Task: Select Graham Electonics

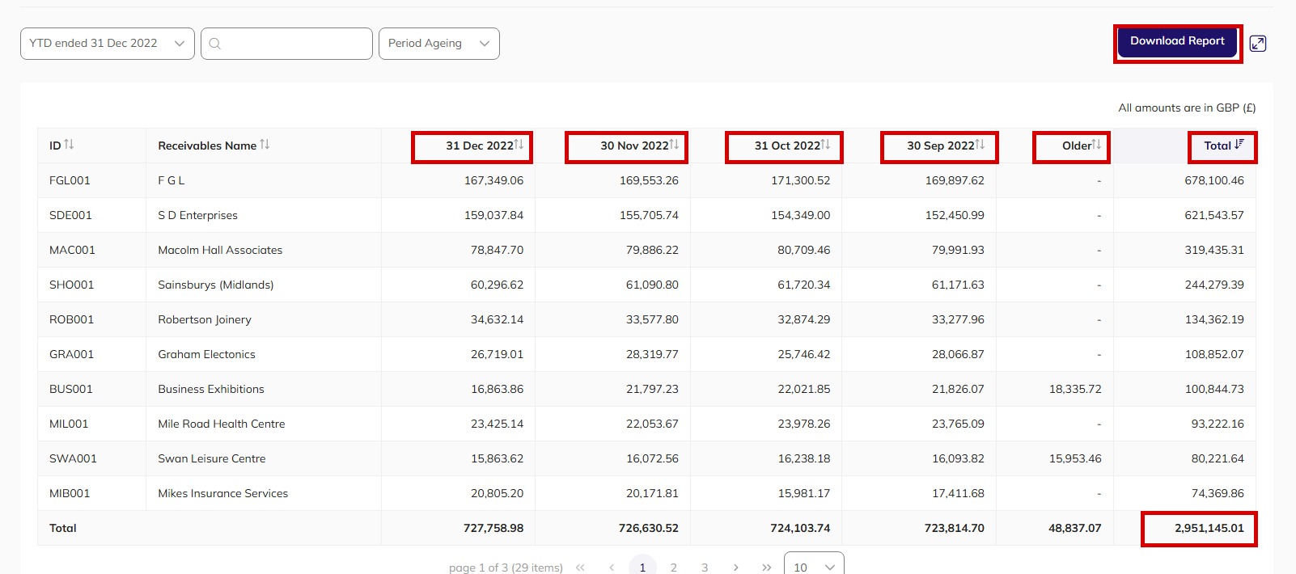Action: [206, 354]
